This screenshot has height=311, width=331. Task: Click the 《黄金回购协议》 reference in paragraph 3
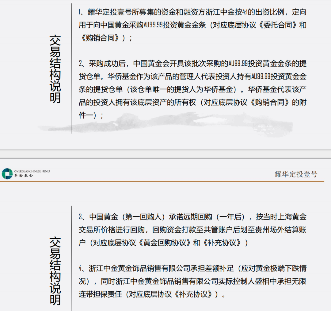(165, 243)
